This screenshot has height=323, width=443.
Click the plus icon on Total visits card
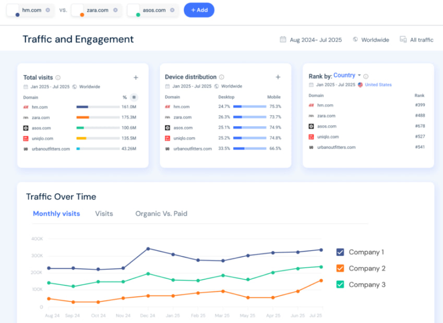point(136,78)
